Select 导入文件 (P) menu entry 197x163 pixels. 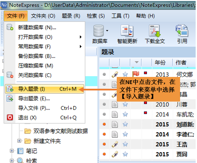pos(45,108)
